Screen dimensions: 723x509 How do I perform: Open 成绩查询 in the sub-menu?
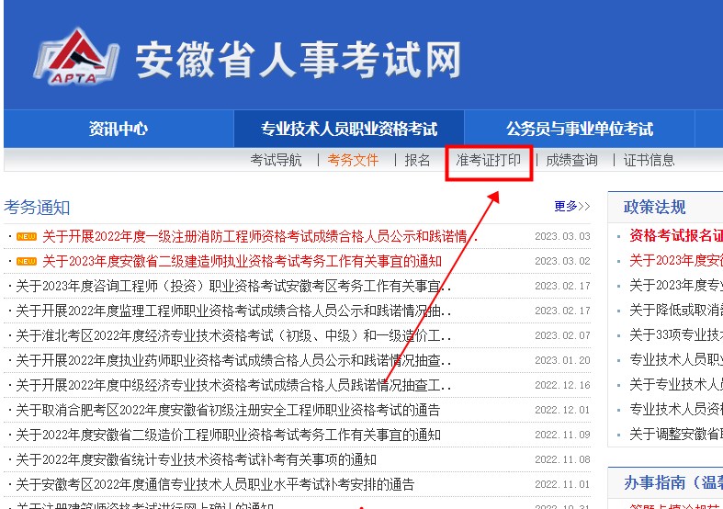(x=571, y=160)
